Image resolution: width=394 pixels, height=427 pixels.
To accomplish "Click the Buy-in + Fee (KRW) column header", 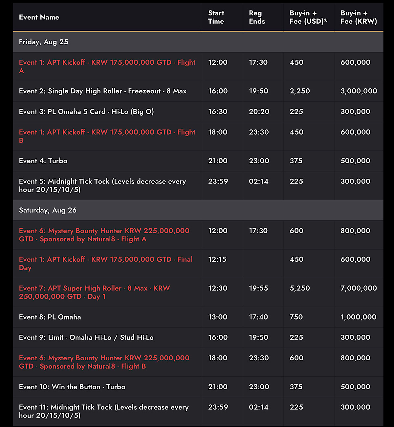I will point(359,17).
